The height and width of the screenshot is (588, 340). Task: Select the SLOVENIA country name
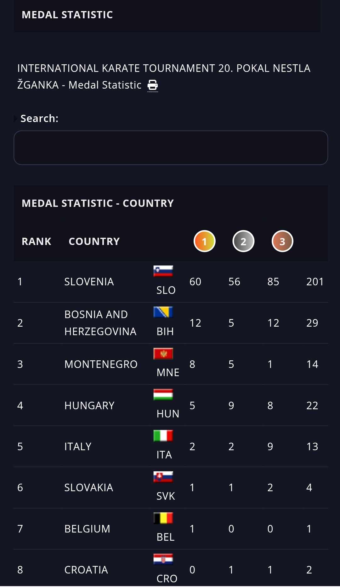[89, 282]
